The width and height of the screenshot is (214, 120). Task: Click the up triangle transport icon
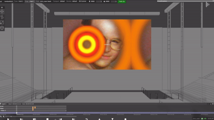[x=99, y=119]
